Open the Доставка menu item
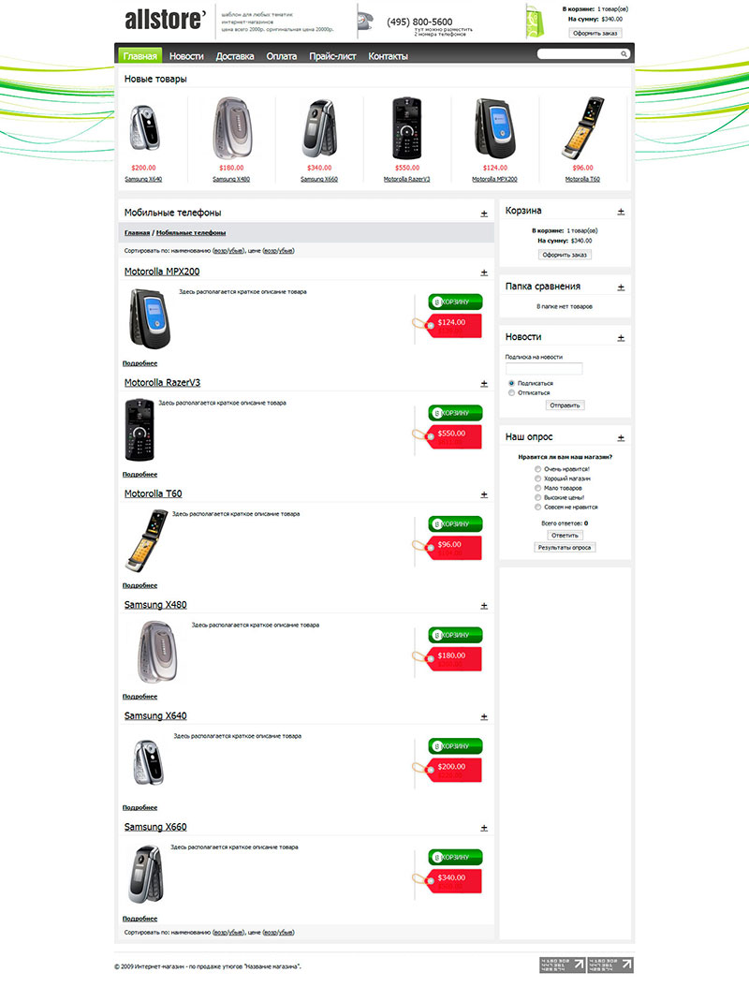Viewport: 749px width, 987px height. (235, 56)
